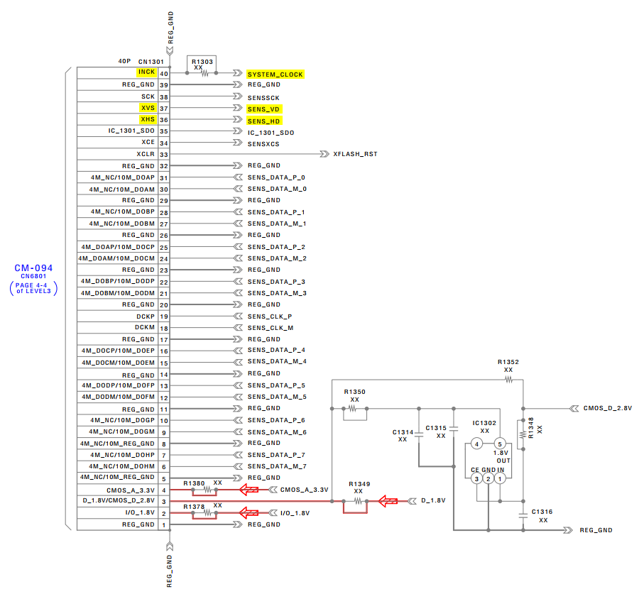Click pin number 40 cell
This screenshot has width=644, height=594.
coord(164,74)
